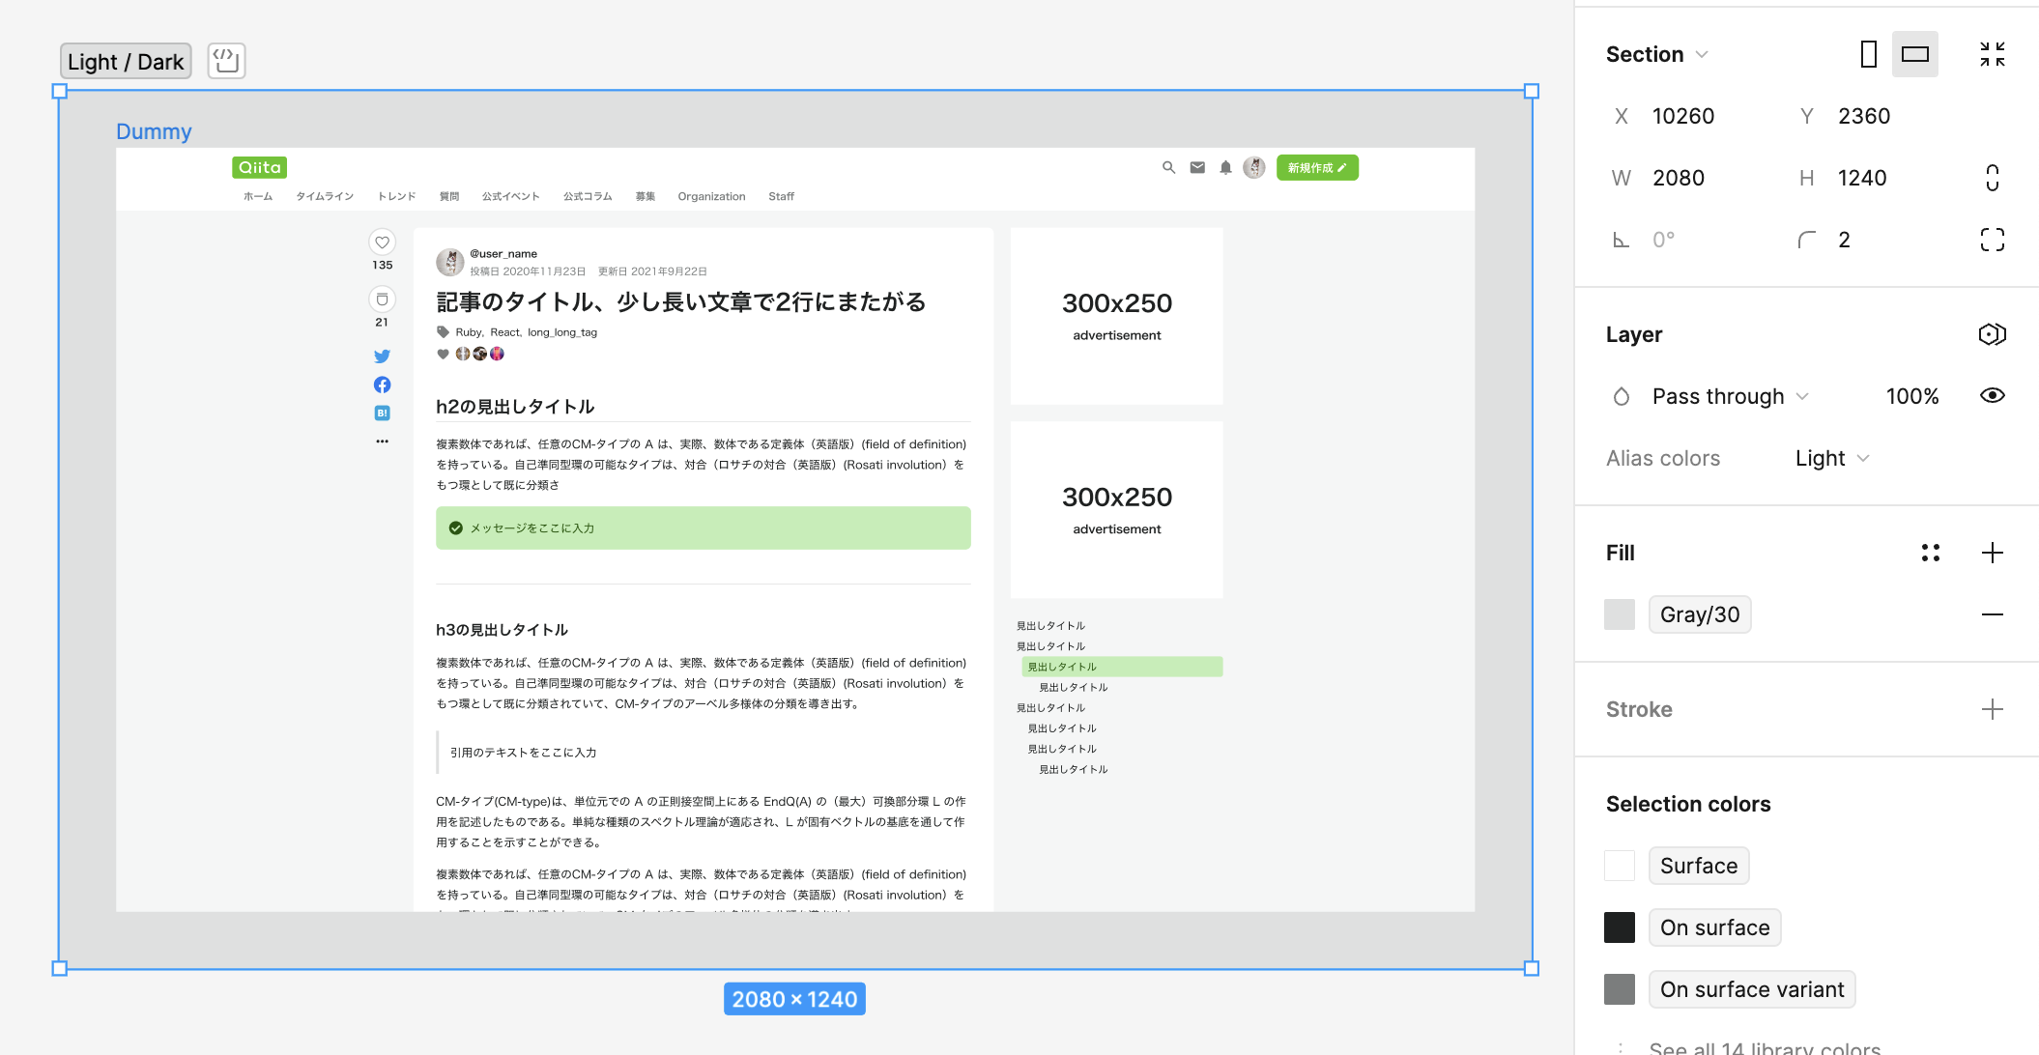Screen dimensions: 2039x1055
Task: Select the landscape orientation icon
Action: click(1914, 54)
